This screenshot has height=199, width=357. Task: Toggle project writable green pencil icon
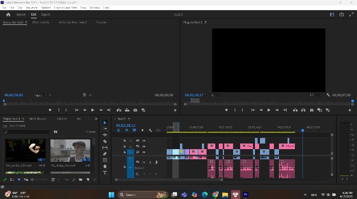tap(5, 180)
